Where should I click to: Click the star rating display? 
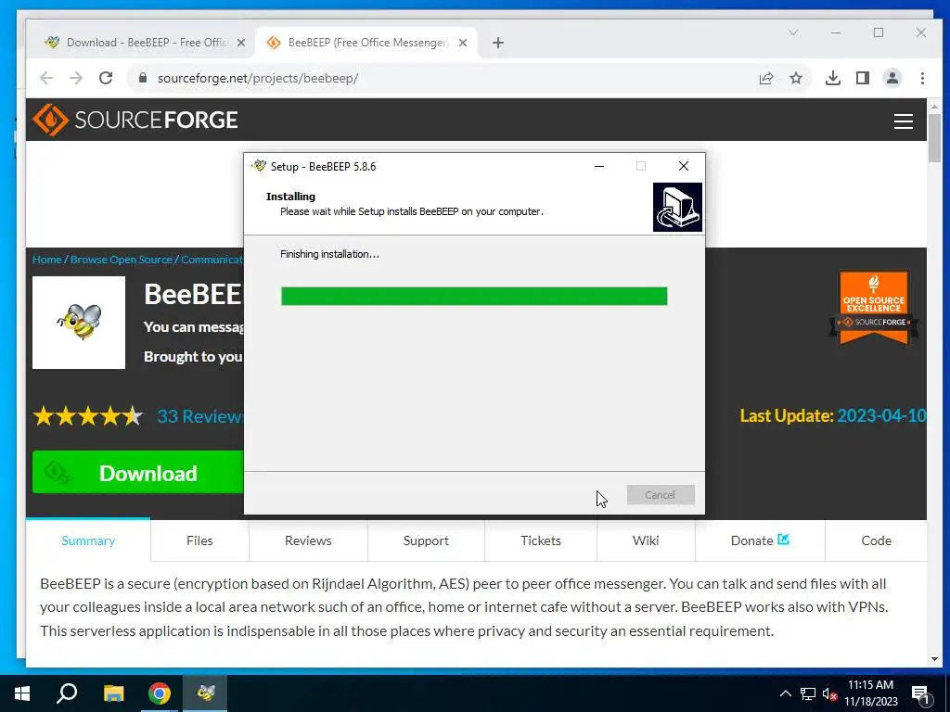pyautogui.click(x=88, y=416)
